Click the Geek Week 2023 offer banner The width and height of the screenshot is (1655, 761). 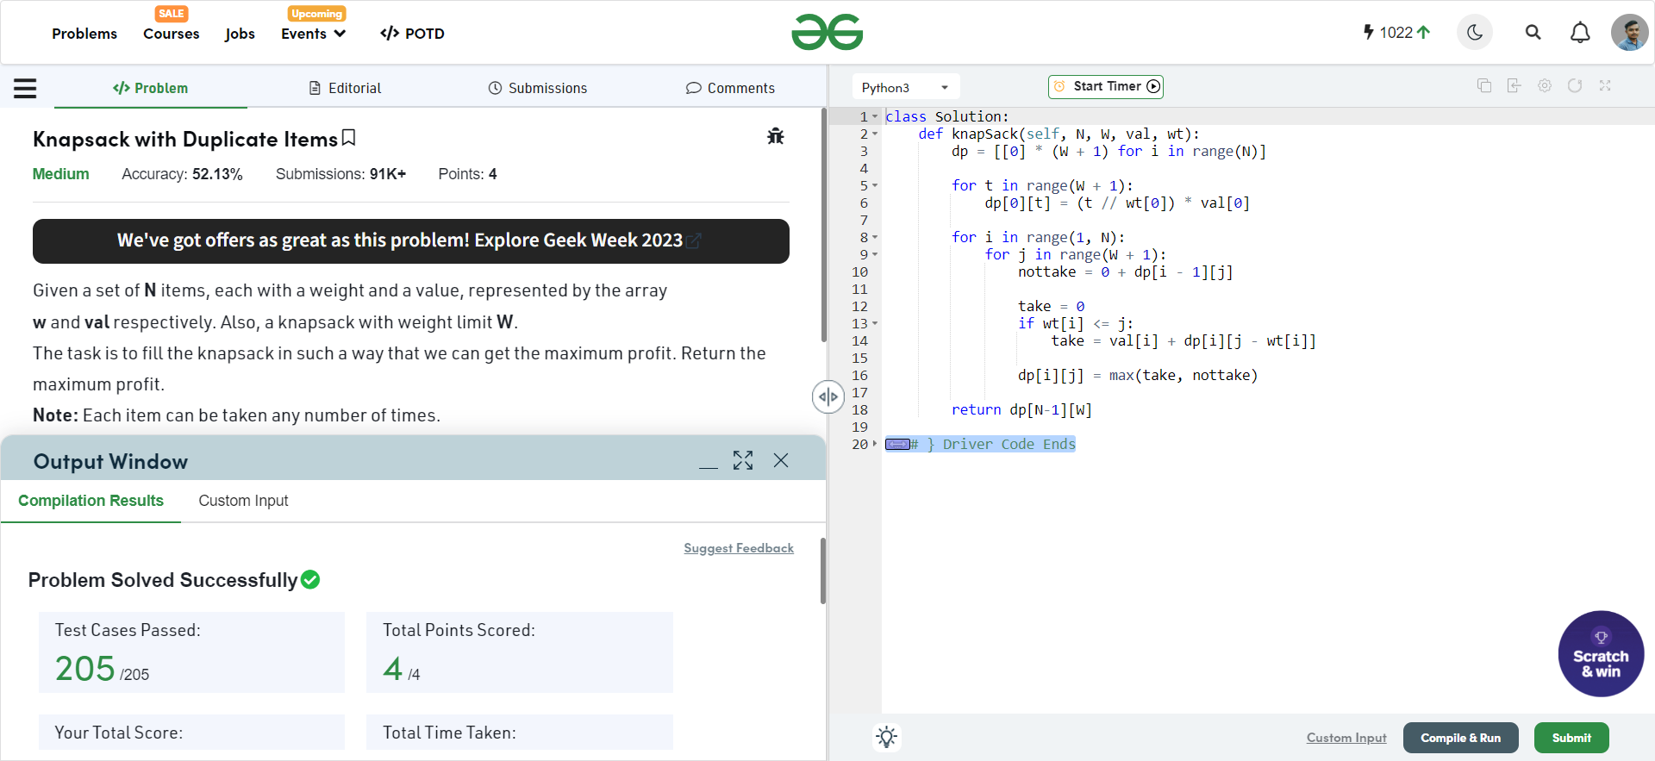click(x=411, y=240)
